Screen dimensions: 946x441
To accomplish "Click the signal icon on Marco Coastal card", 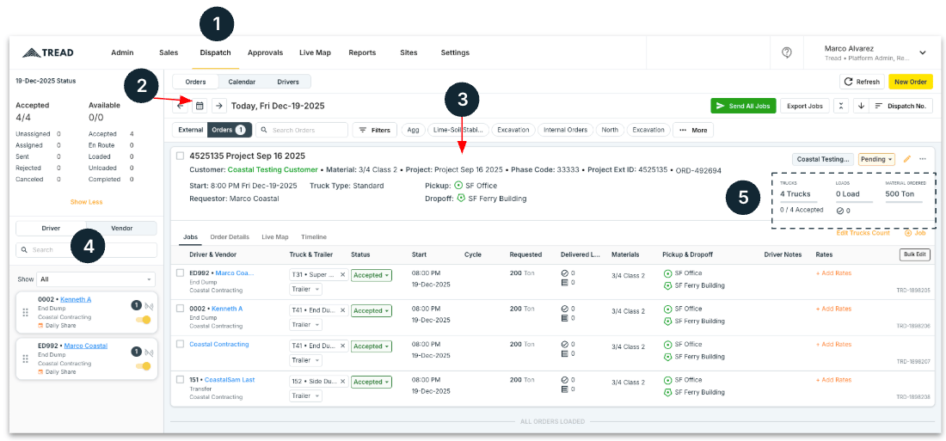I will [149, 352].
